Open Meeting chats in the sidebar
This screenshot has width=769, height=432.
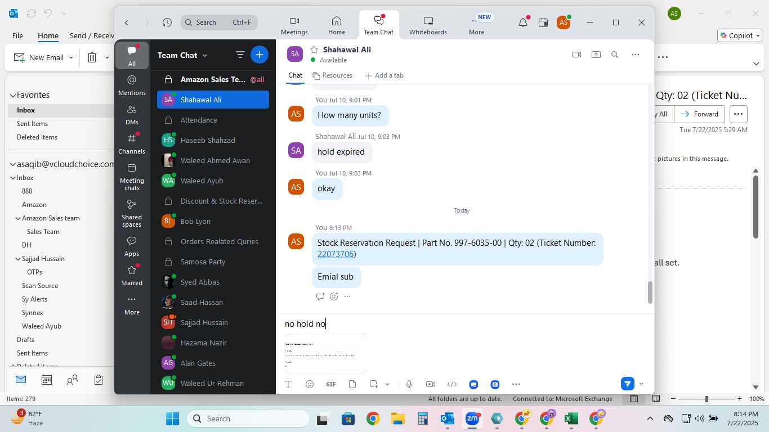132,177
